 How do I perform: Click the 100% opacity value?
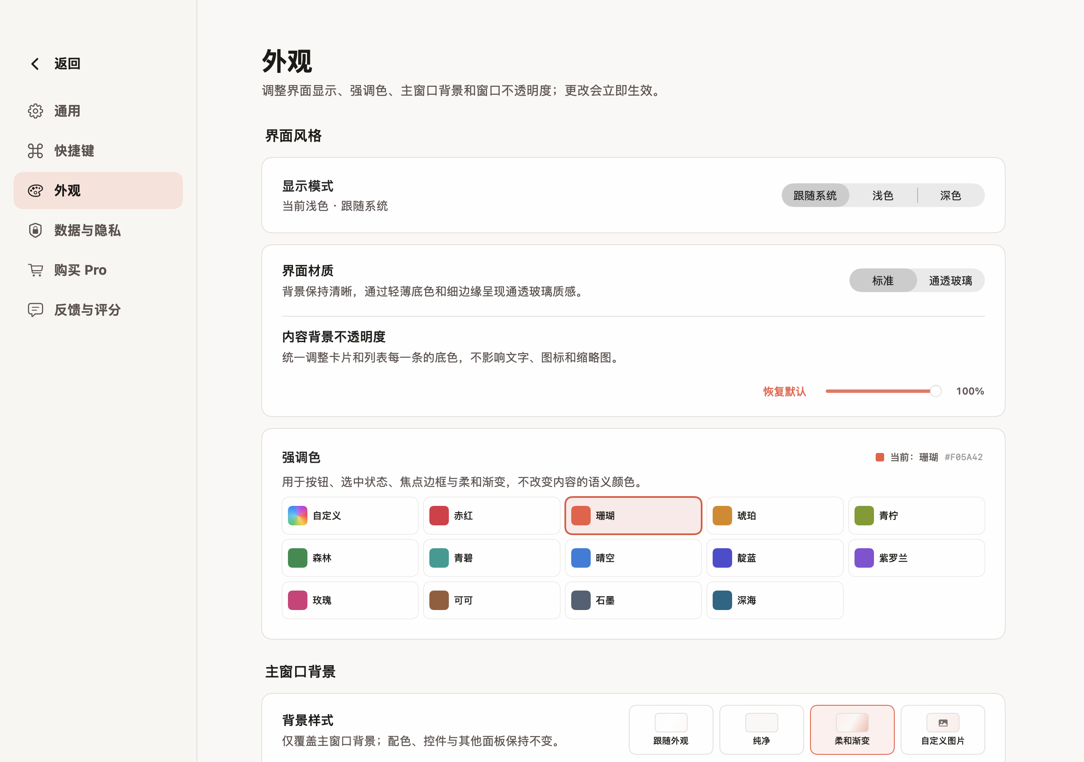970,391
